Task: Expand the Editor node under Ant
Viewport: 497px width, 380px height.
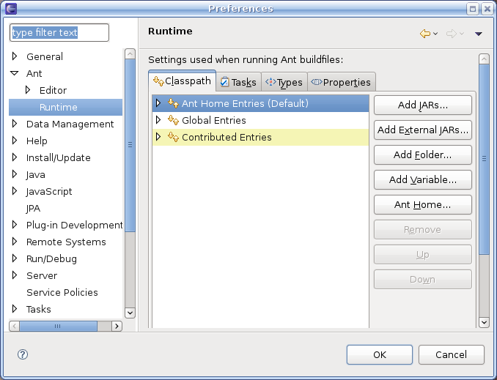Action: (28, 90)
